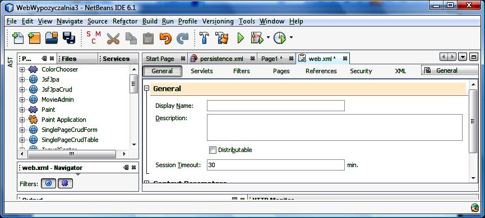This screenshot has height=218, width=485.
Task: Collapse the General section
Action: coord(147,88)
